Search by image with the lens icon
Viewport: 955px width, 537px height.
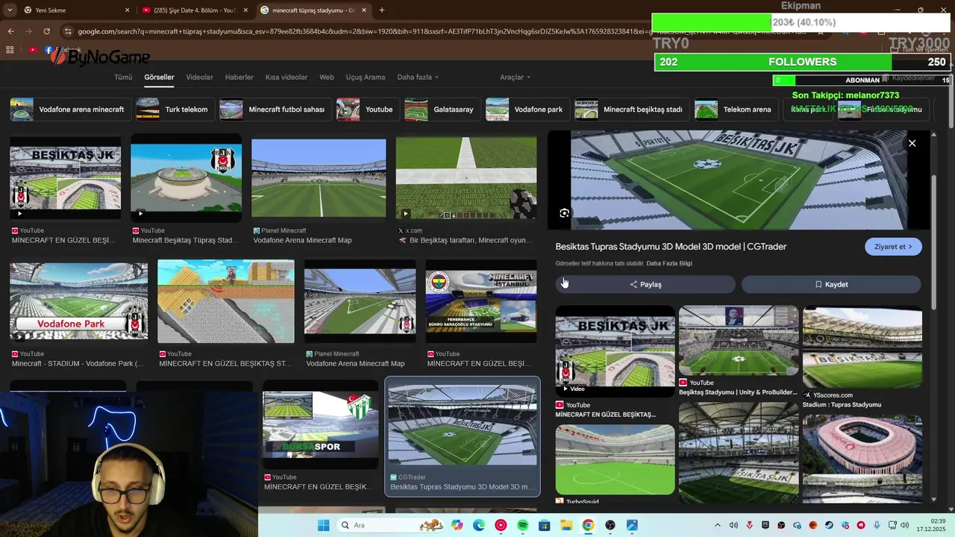click(565, 213)
